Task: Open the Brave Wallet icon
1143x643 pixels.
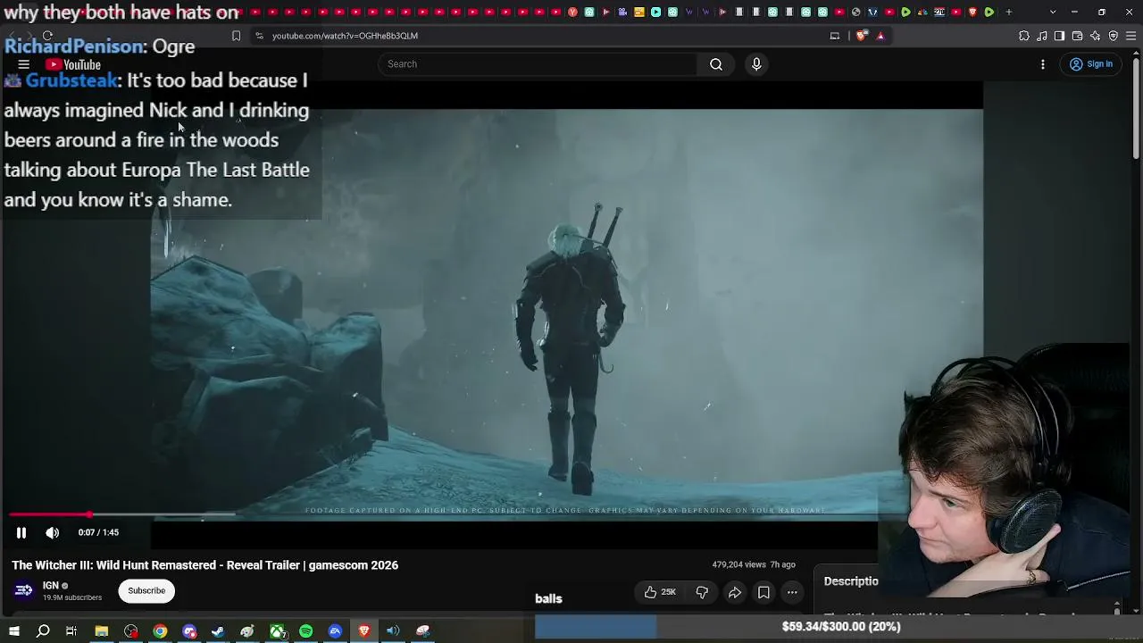Action: pyautogui.click(x=1078, y=36)
